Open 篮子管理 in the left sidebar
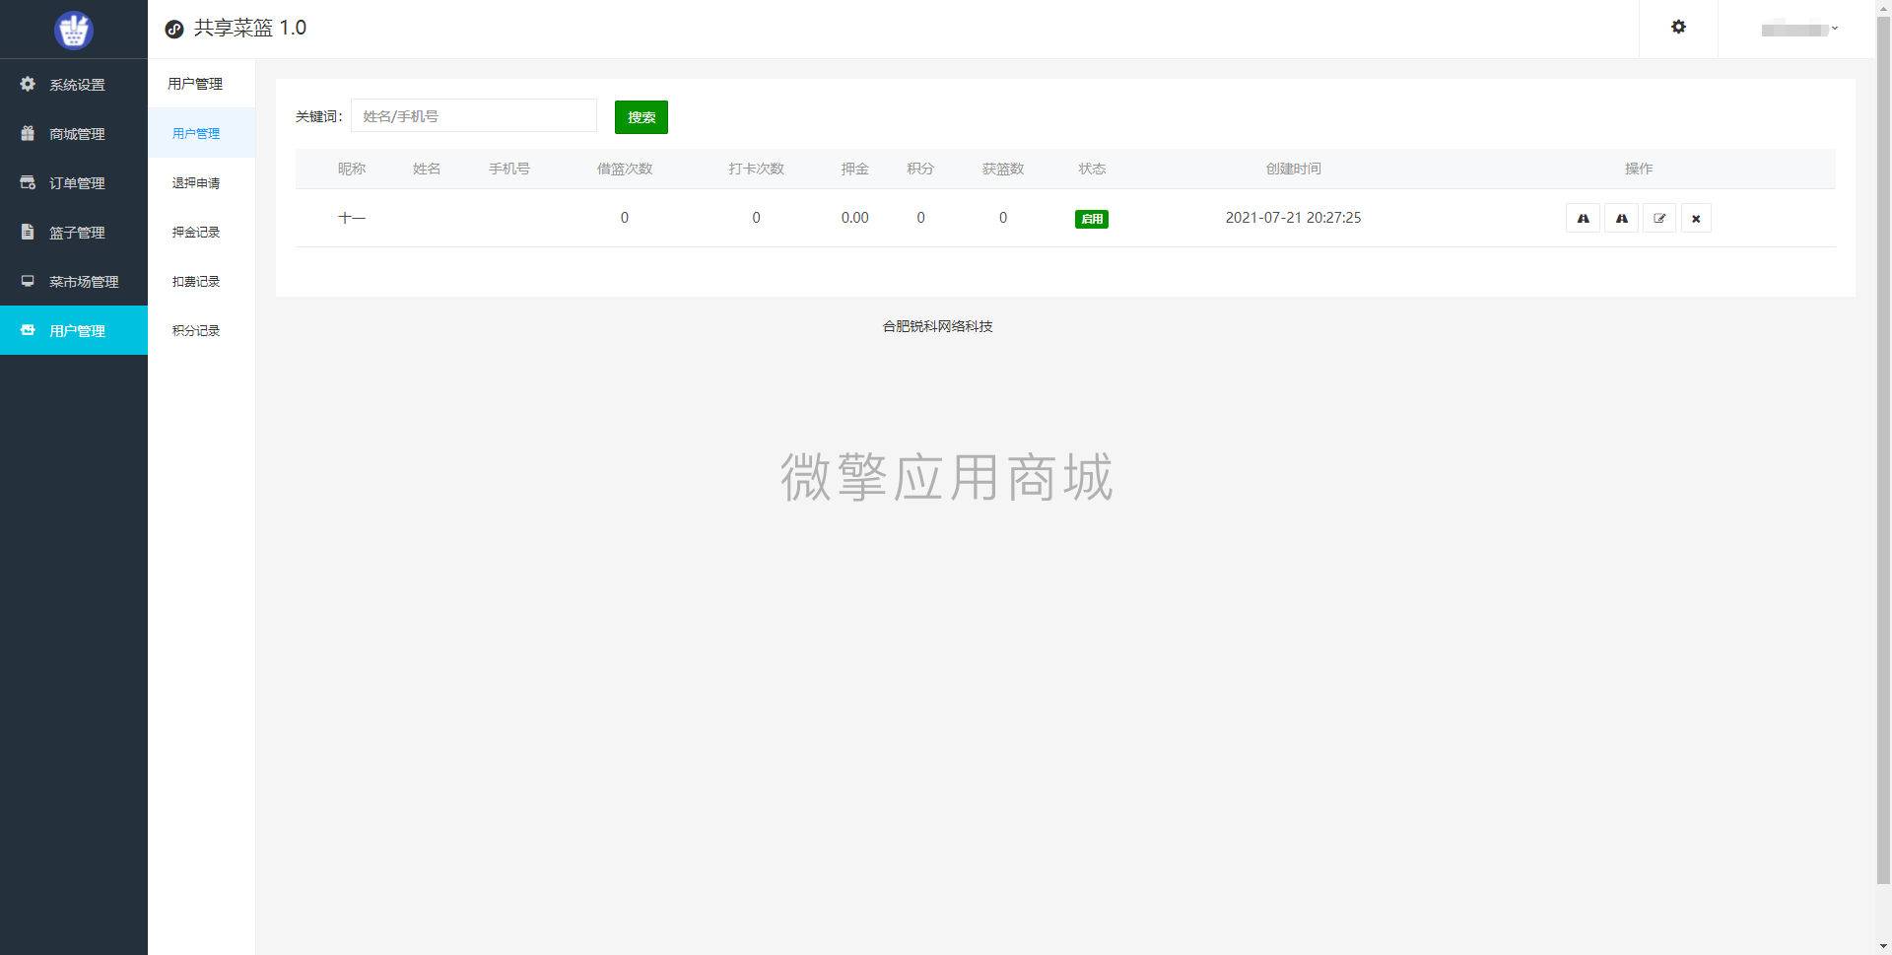Viewport: 1892px width, 955px height. [74, 232]
